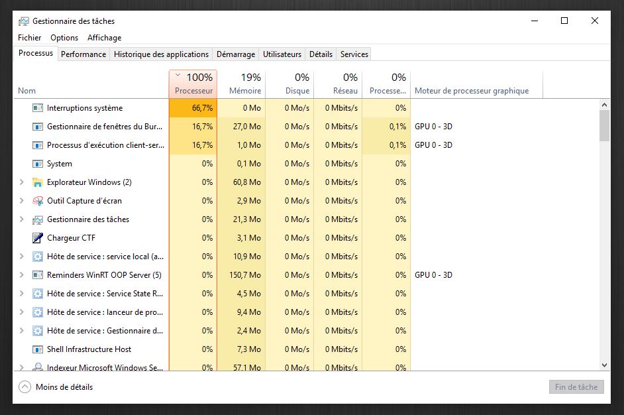Click the vertical scrollbar thumb

[x=604, y=126]
